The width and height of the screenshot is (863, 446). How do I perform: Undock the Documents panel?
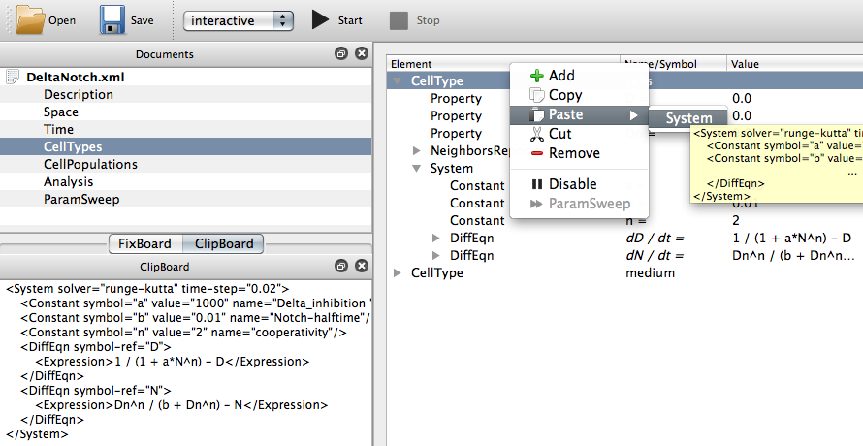341,54
